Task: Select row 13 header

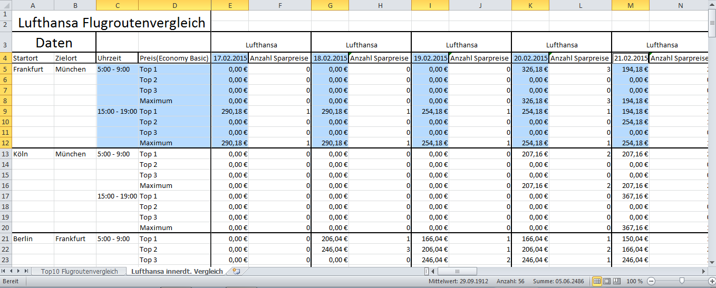Action: pyautogui.click(x=6, y=154)
